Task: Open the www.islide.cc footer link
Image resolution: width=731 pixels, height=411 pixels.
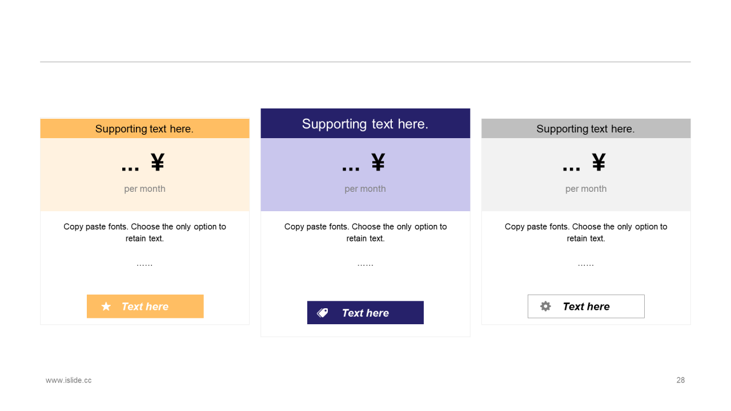Action: click(x=69, y=380)
